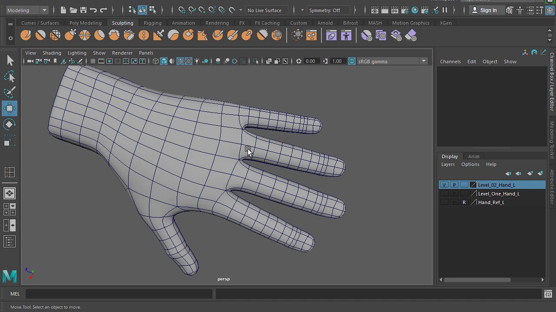
Task: Select the Relax sculpt tool
Action: [x=55, y=36]
